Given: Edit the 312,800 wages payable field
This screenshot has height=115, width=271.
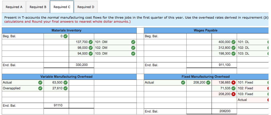Looking at the screenshot, I should point(224,48).
